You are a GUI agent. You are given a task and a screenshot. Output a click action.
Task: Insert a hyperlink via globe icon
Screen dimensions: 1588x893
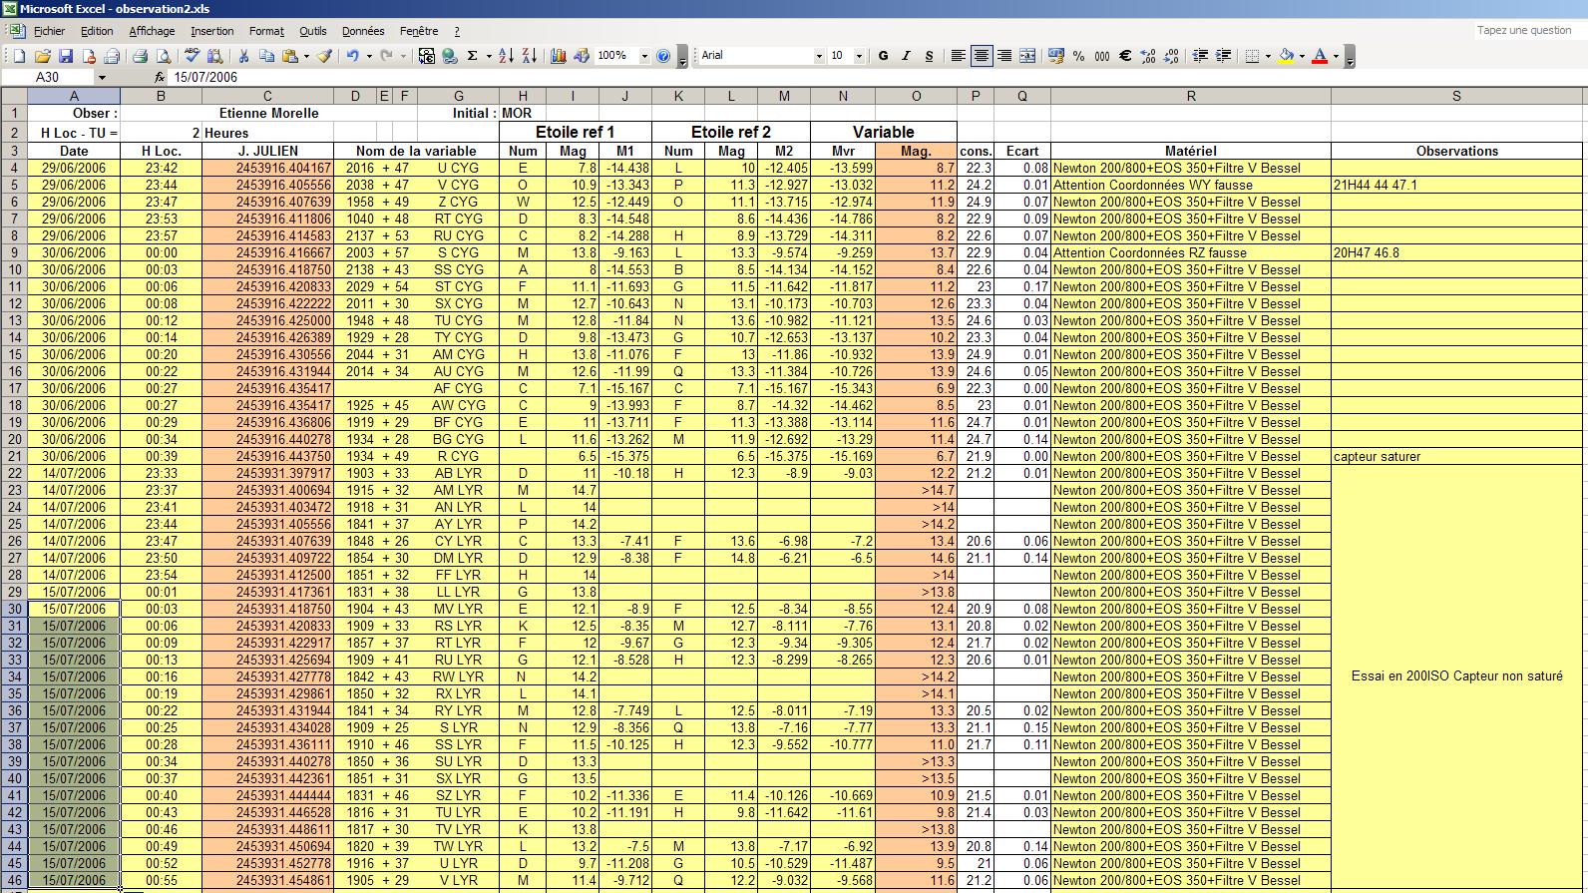pos(450,56)
